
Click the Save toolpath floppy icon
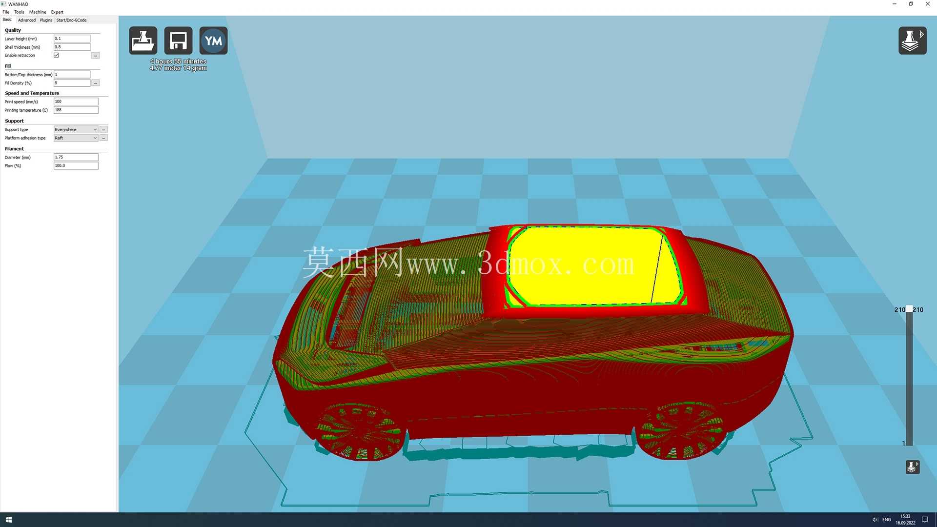click(178, 41)
